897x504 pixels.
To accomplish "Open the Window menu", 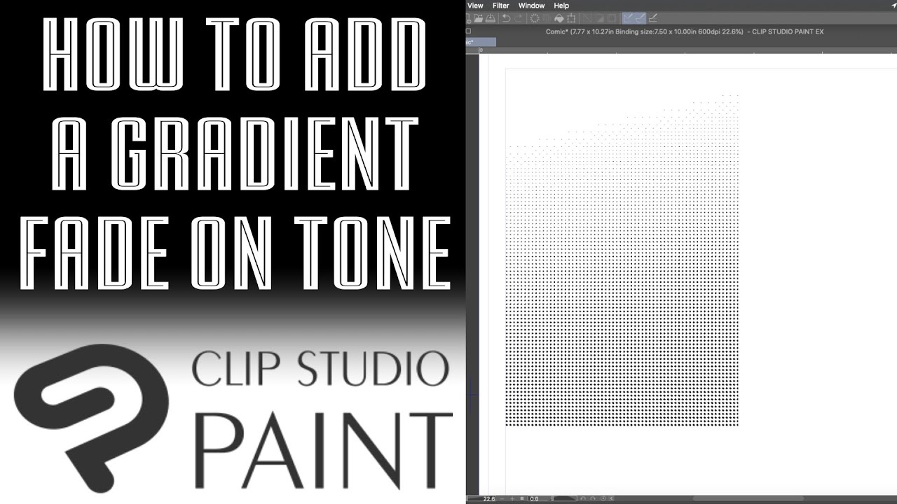I will tap(531, 6).
